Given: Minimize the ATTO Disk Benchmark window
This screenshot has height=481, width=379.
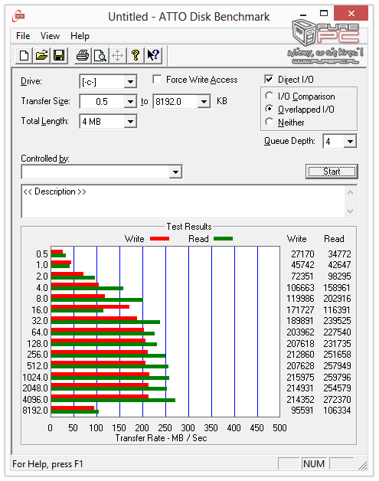Looking at the screenshot, I should [303, 15].
